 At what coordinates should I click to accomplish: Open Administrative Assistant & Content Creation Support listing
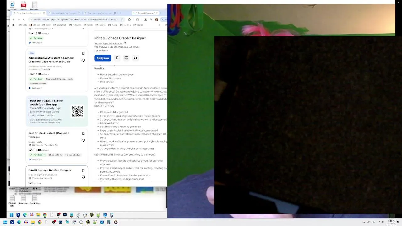pos(51,60)
